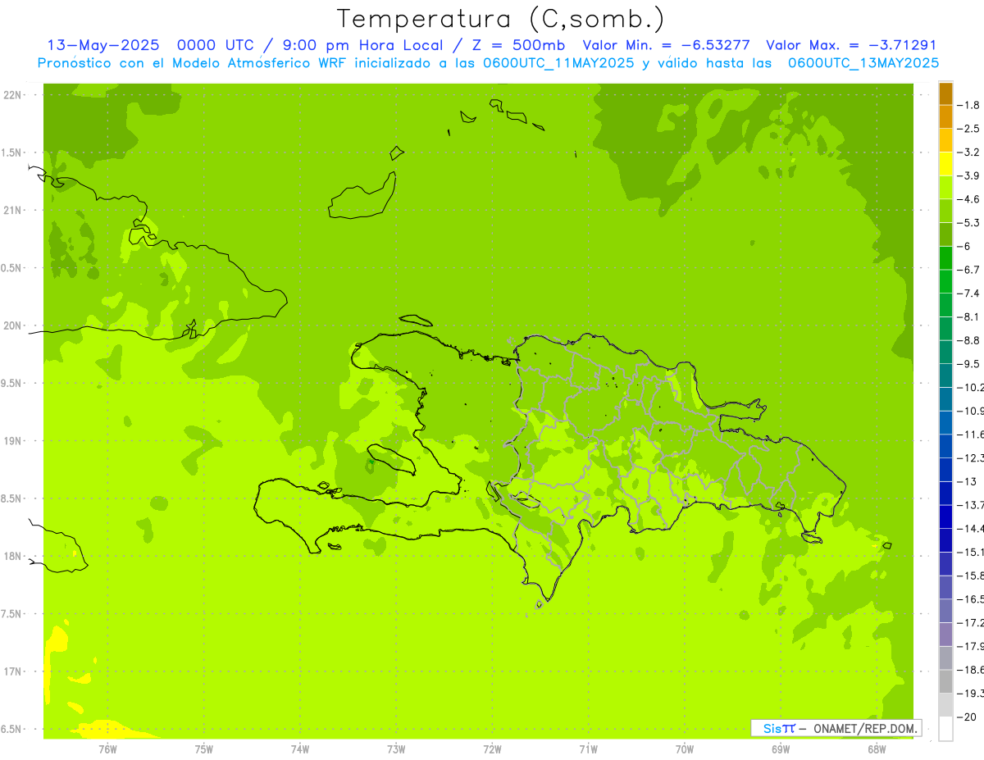This screenshot has height=760, width=984.
Task: Click the '-1.8' legend value
Action: click(x=968, y=105)
